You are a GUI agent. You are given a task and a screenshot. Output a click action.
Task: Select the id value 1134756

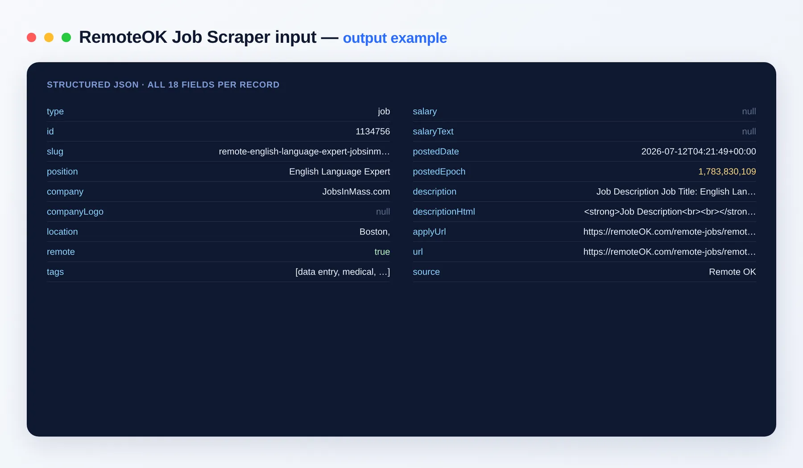tap(373, 131)
